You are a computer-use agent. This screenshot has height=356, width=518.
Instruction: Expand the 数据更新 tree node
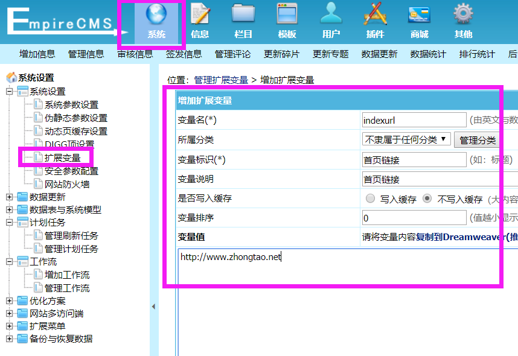tap(9, 197)
